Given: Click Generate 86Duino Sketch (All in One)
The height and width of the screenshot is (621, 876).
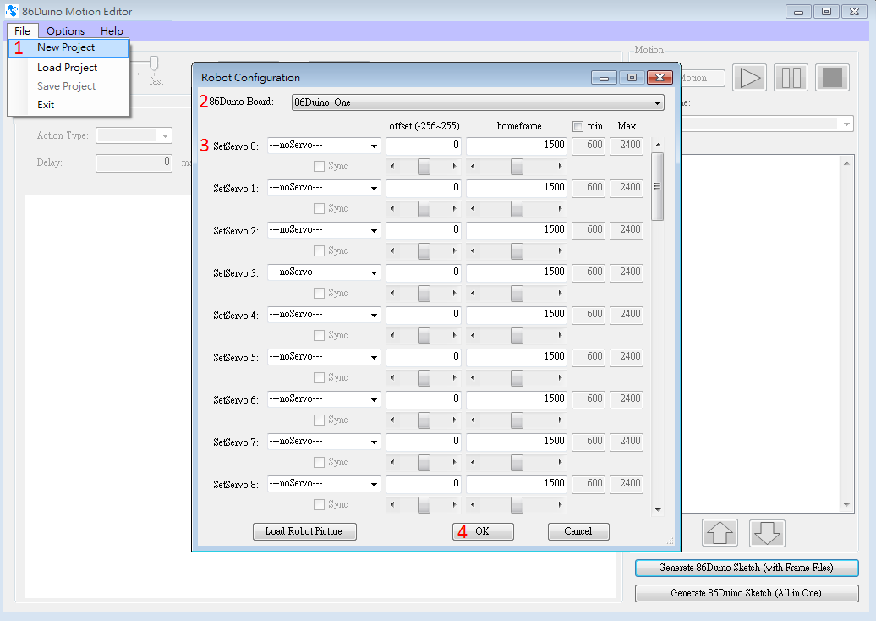Looking at the screenshot, I should point(747,593).
